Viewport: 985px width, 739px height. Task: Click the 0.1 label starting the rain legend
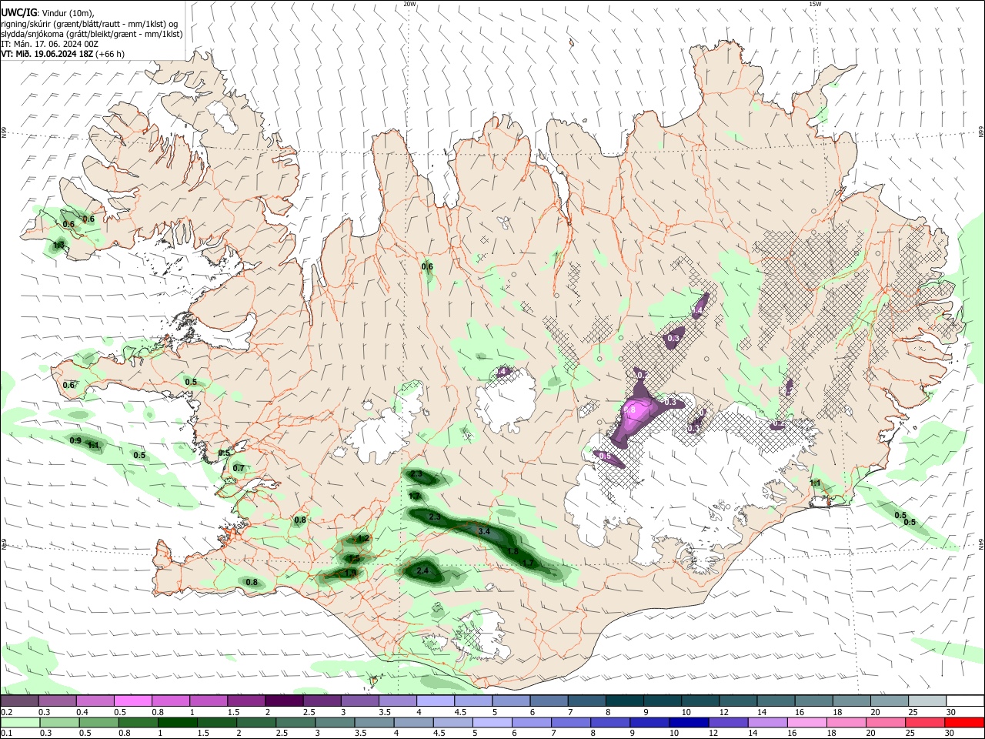[x=6, y=733]
